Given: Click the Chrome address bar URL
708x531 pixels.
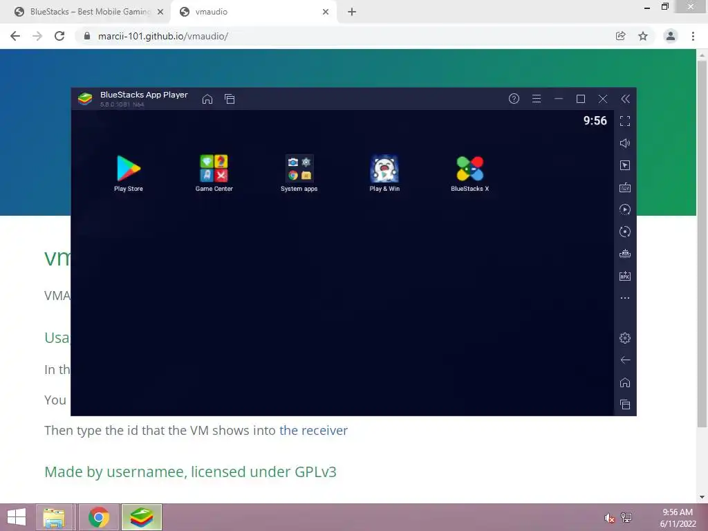Looking at the screenshot, I should 163,36.
